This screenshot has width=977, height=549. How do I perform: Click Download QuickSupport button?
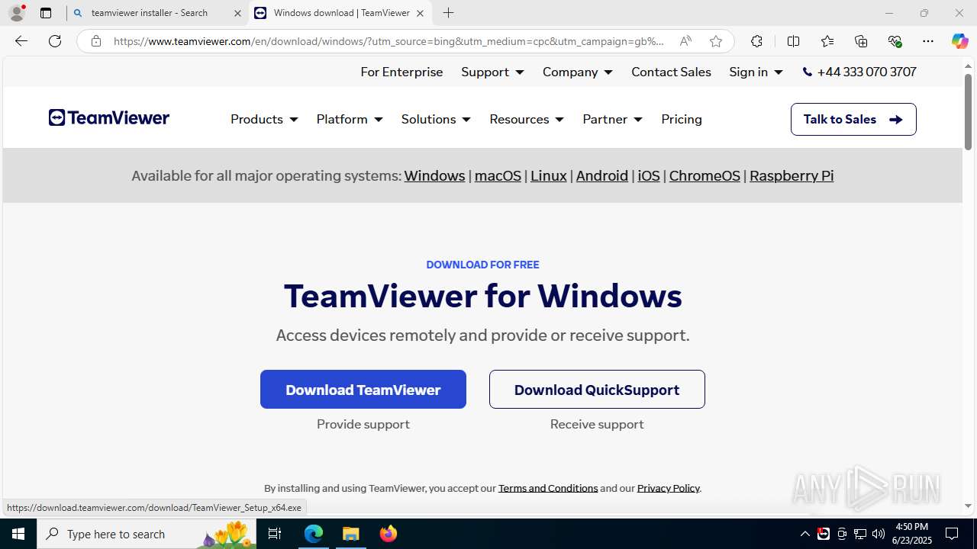coord(597,389)
